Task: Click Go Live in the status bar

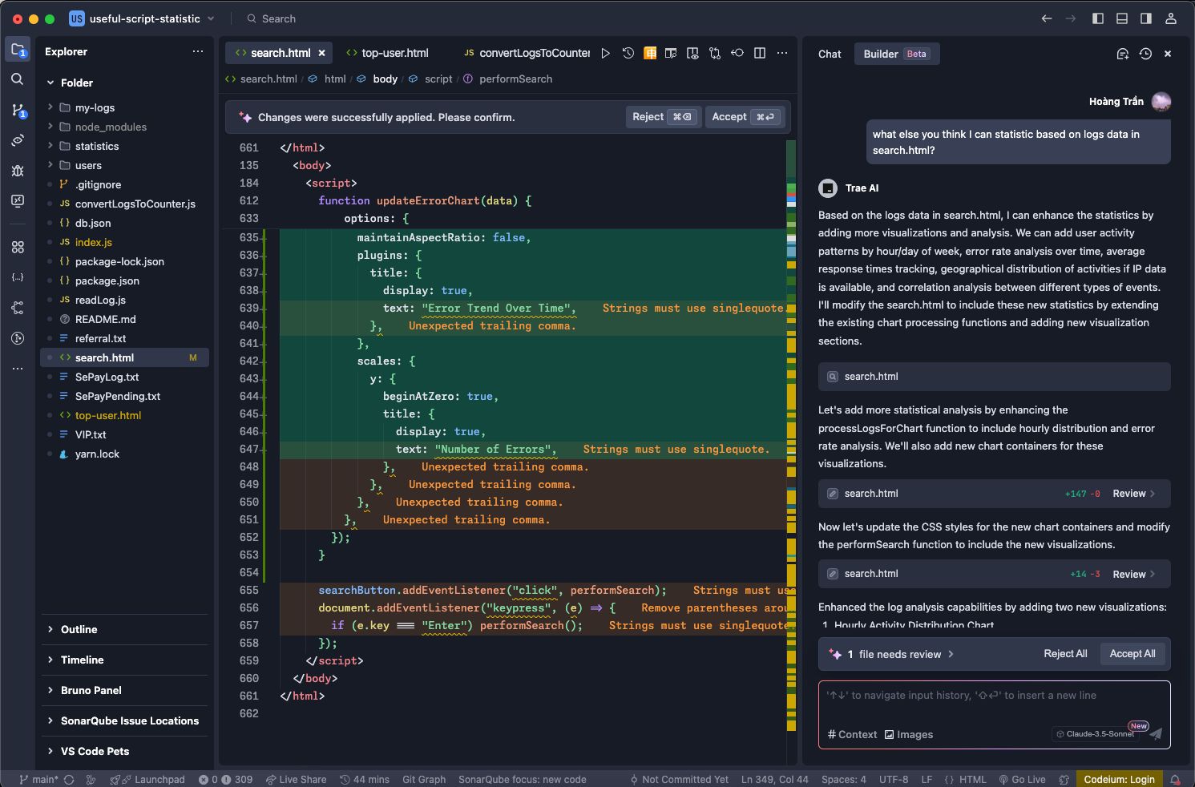Action: (x=1023, y=779)
